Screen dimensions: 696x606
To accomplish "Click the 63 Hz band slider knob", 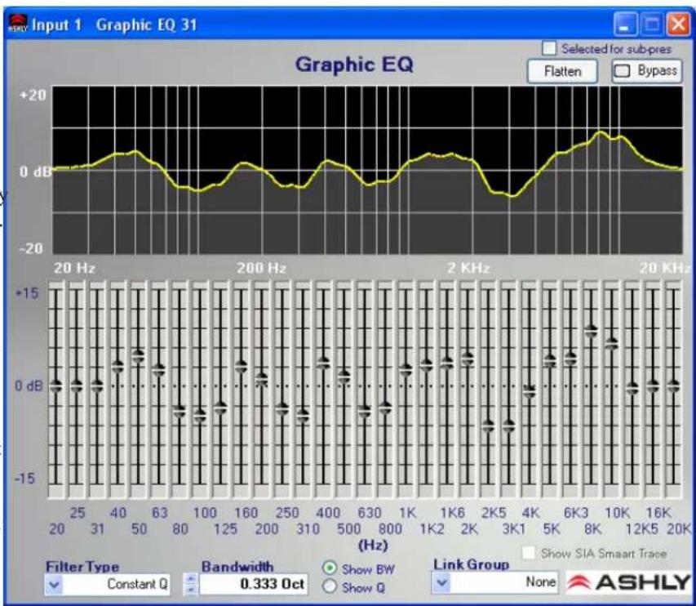I will coord(159,369).
